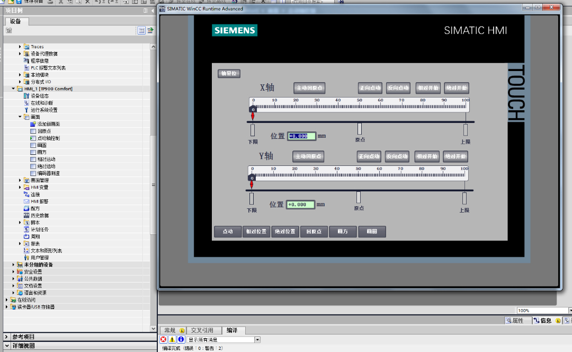572x352 pixels.
Task: Open 历史数据 icon in tree
Action: point(26,215)
